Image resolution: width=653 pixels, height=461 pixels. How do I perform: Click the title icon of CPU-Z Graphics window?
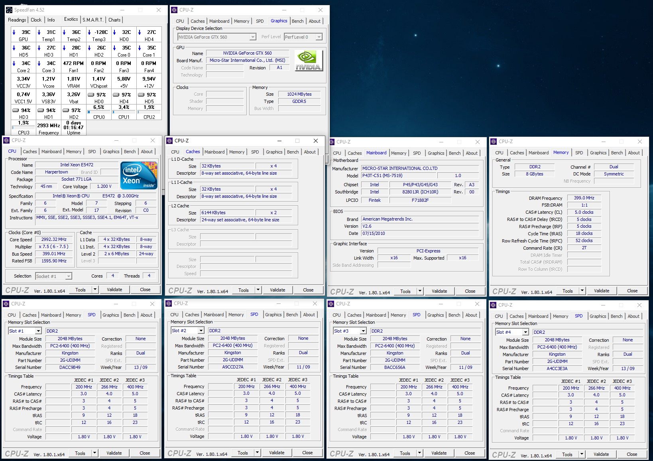coord(174,10)
